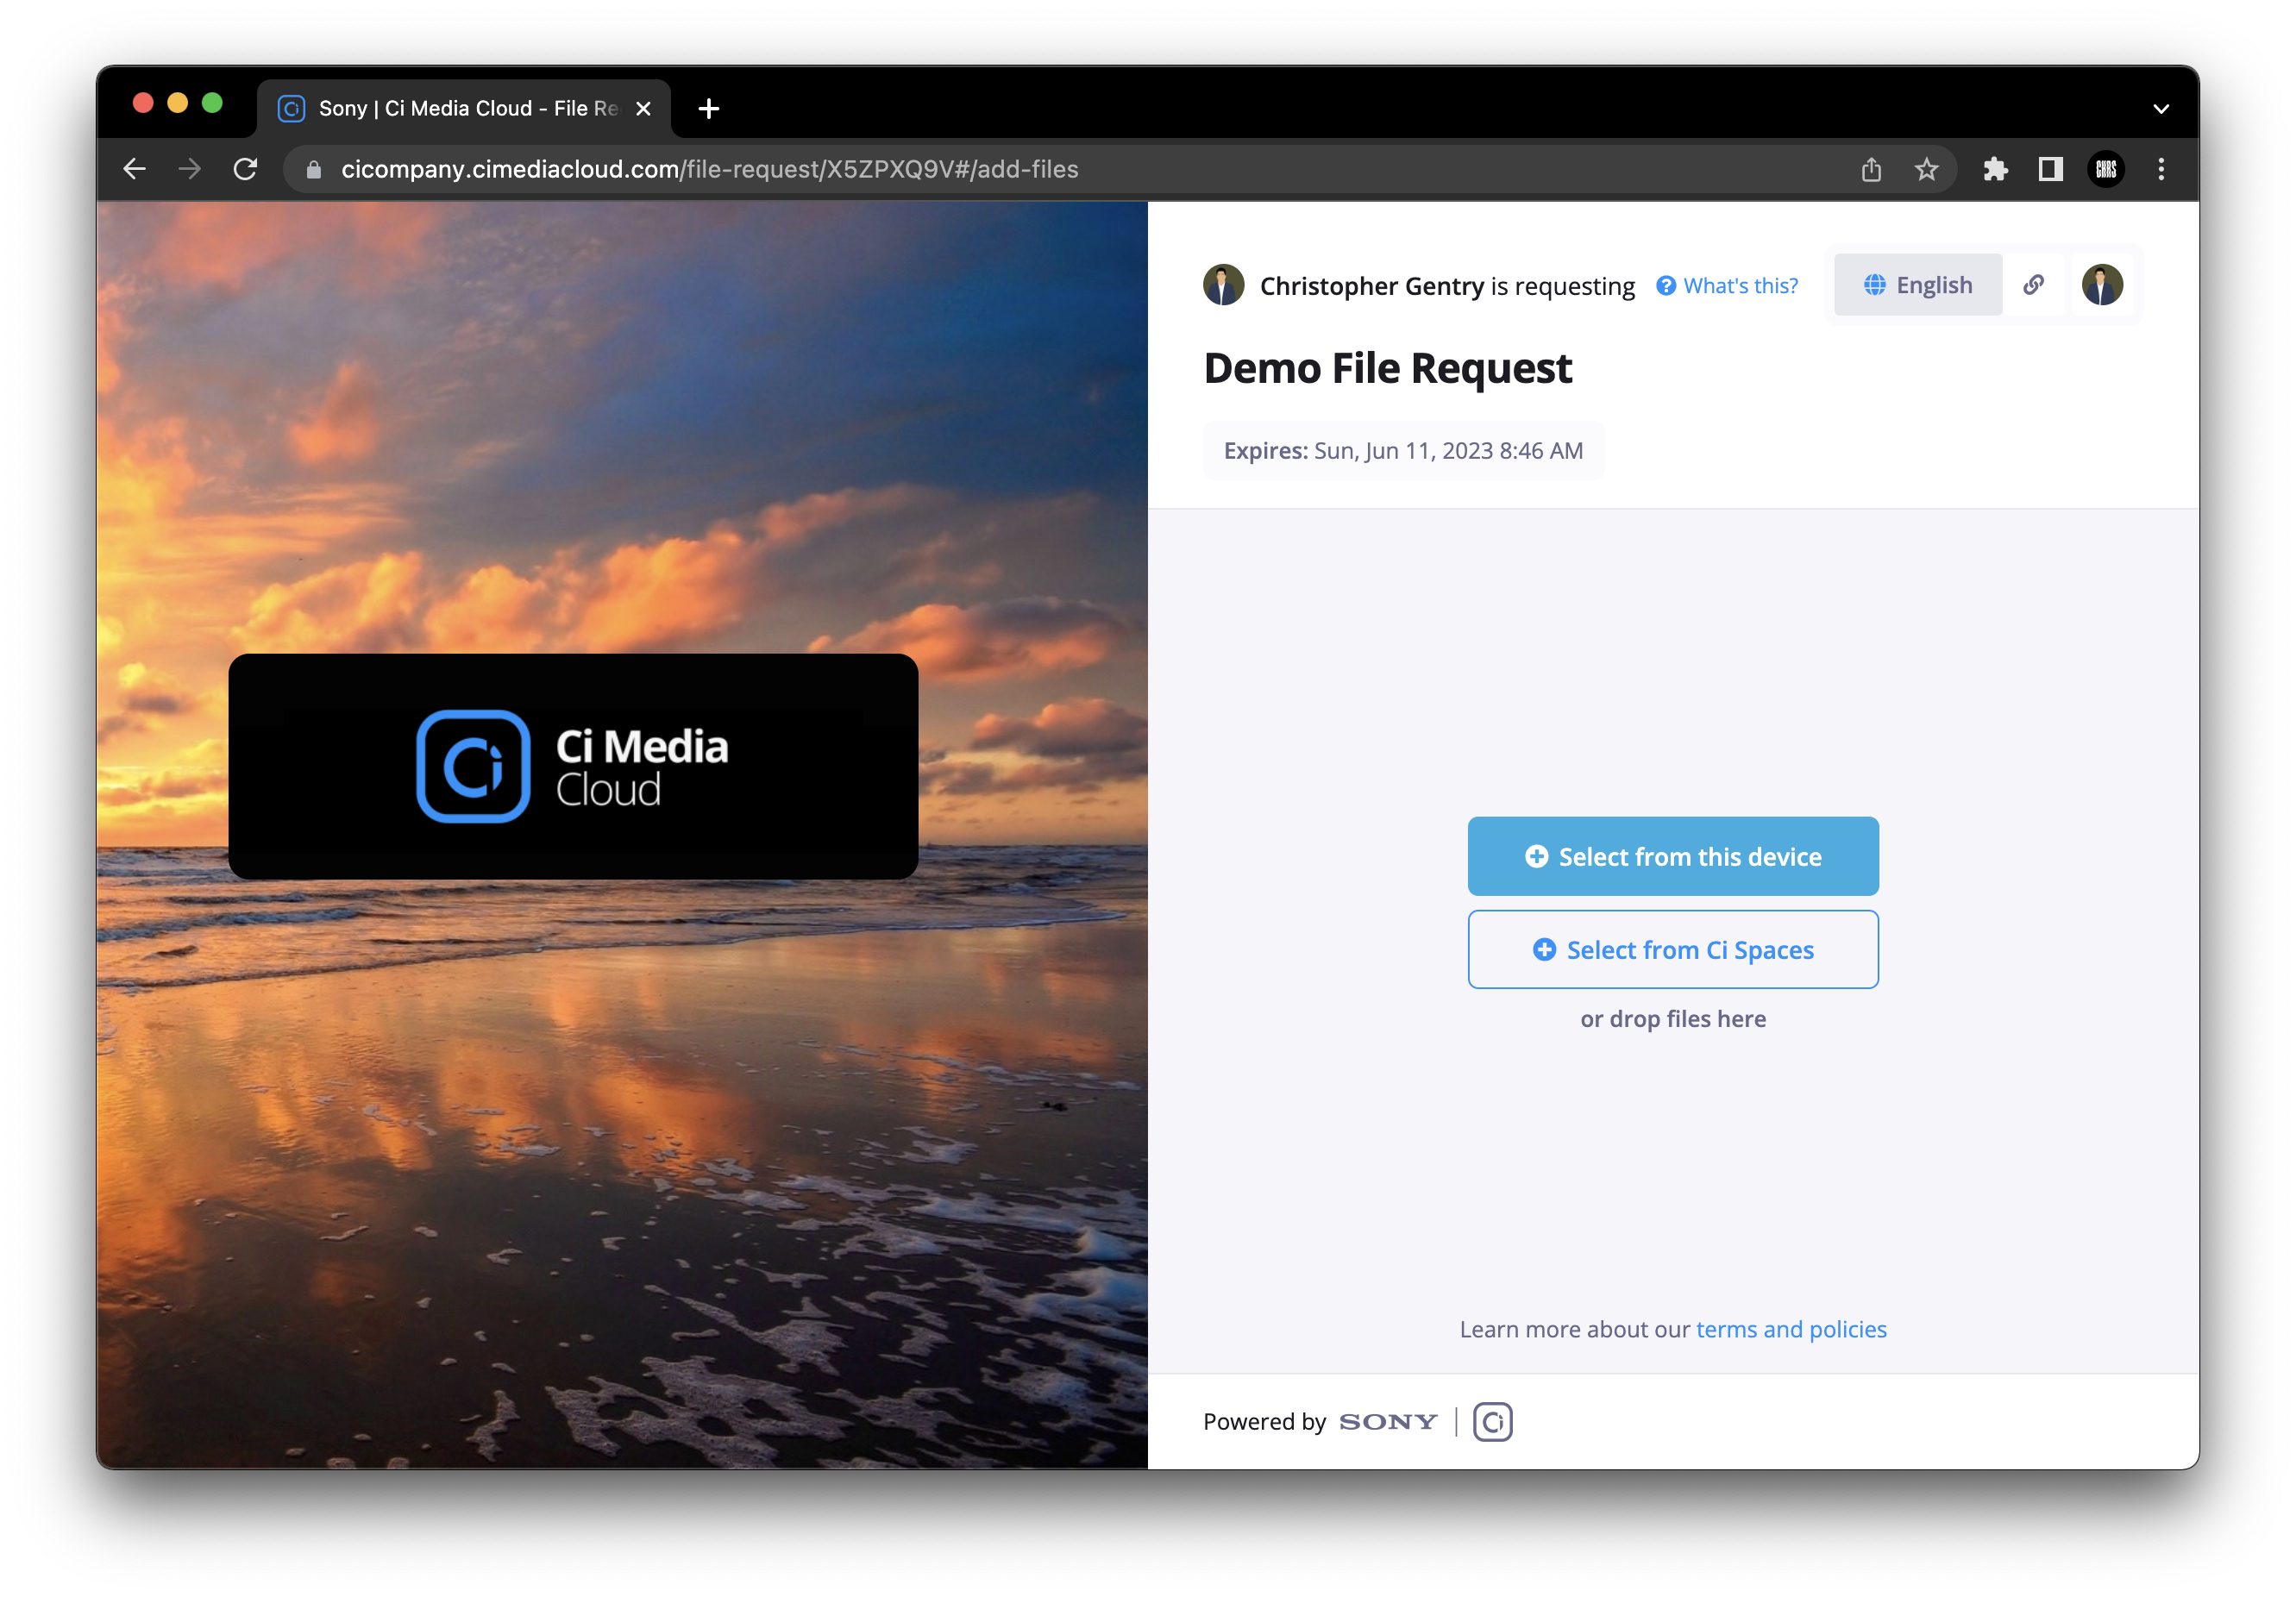The width and height of the screenshot is (2296, 1597).
Task: Maximize the window with green button
Action: click(212, 103)
